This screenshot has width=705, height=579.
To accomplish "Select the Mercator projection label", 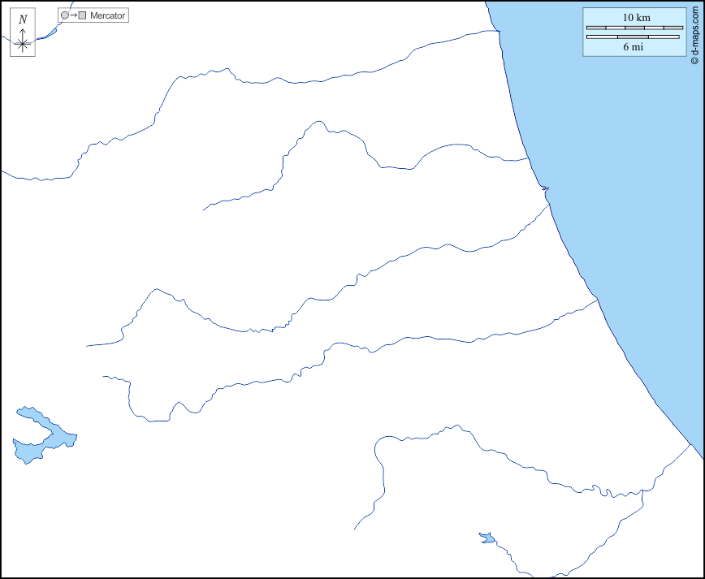I will tap(107, 15).
